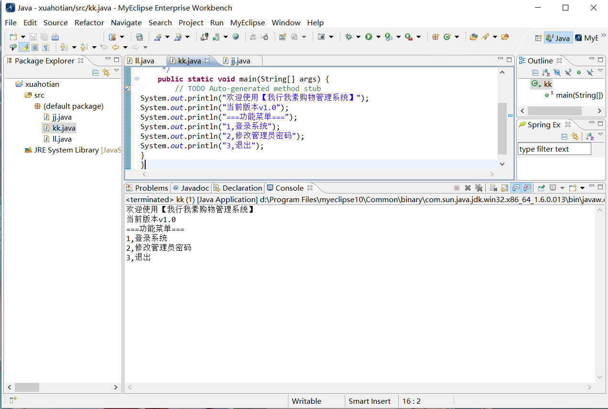
Task: Click the Previous Annotation arrow icon
Action: [x=84, y=47]
